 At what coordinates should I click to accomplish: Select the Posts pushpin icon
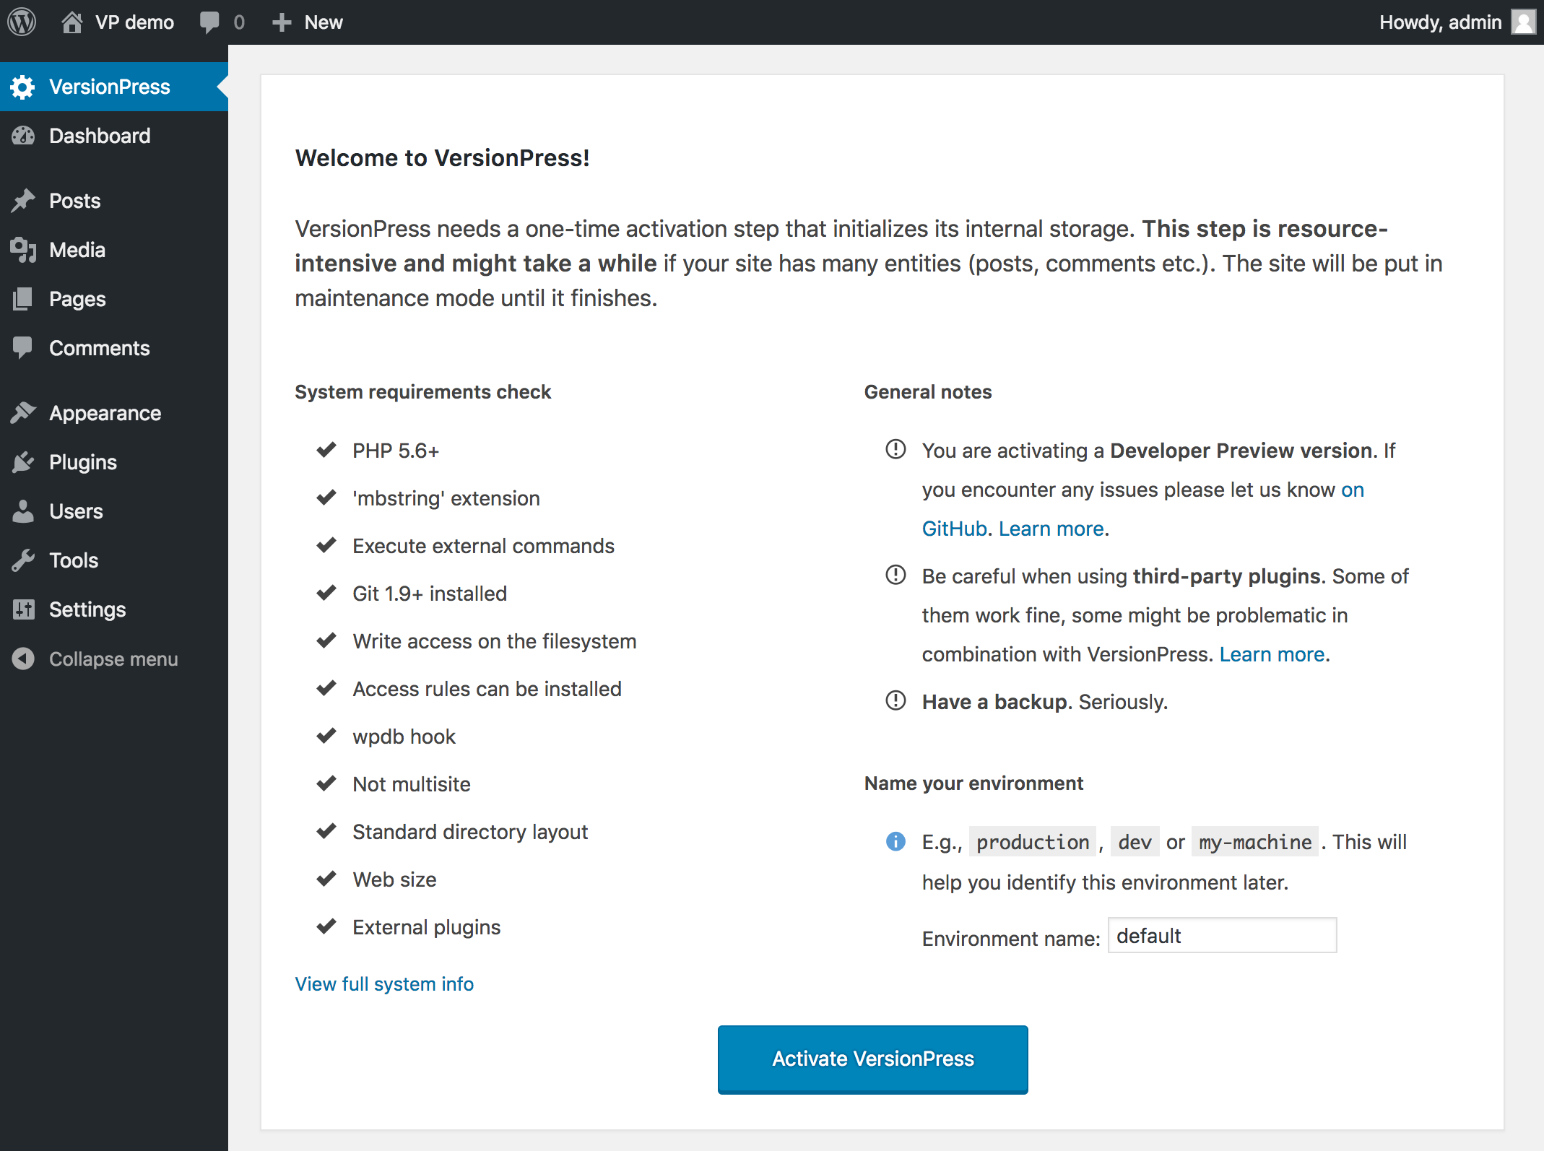coord(23,201)
